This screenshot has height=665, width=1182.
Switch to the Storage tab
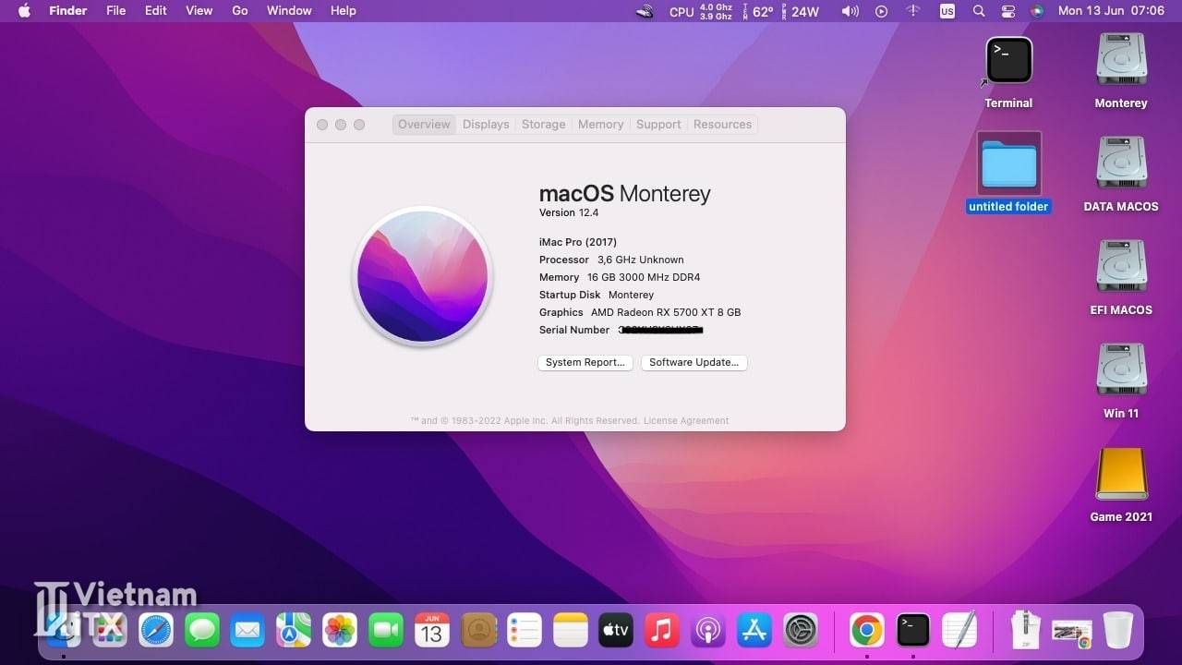tap(543, 125)
